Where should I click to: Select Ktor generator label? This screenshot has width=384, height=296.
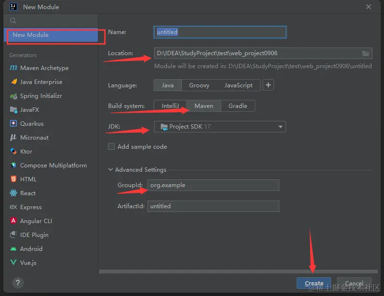(x=26, y=152)
